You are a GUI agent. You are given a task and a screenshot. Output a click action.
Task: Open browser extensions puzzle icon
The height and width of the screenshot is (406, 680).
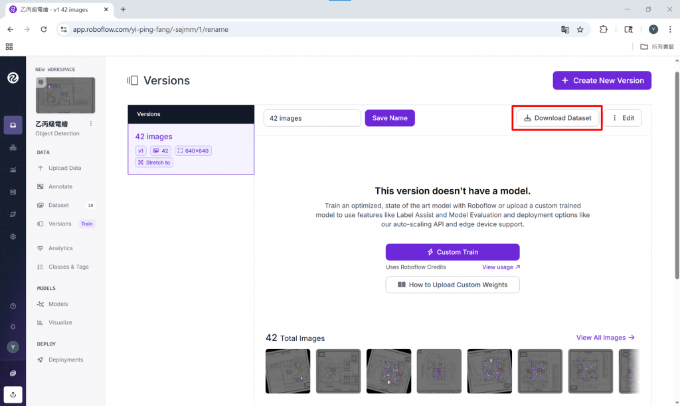tap(603, 29)
